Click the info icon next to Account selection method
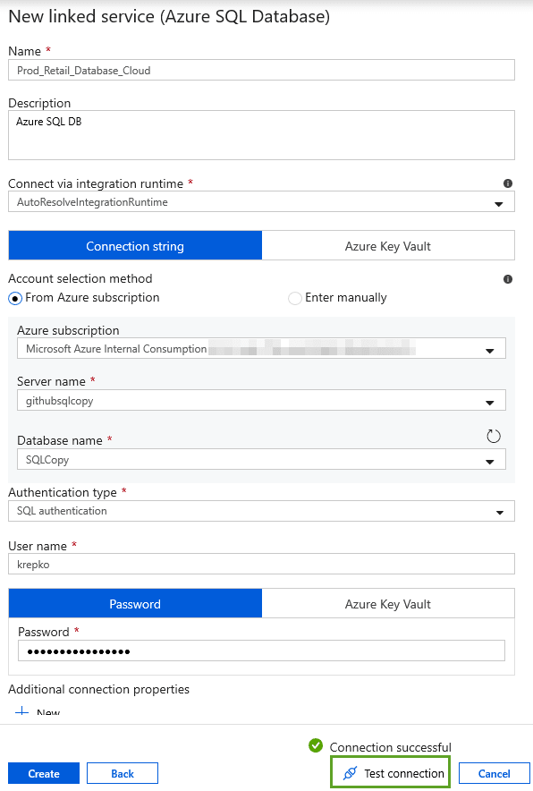Screen dimensions: 533x791 (507, 279)
